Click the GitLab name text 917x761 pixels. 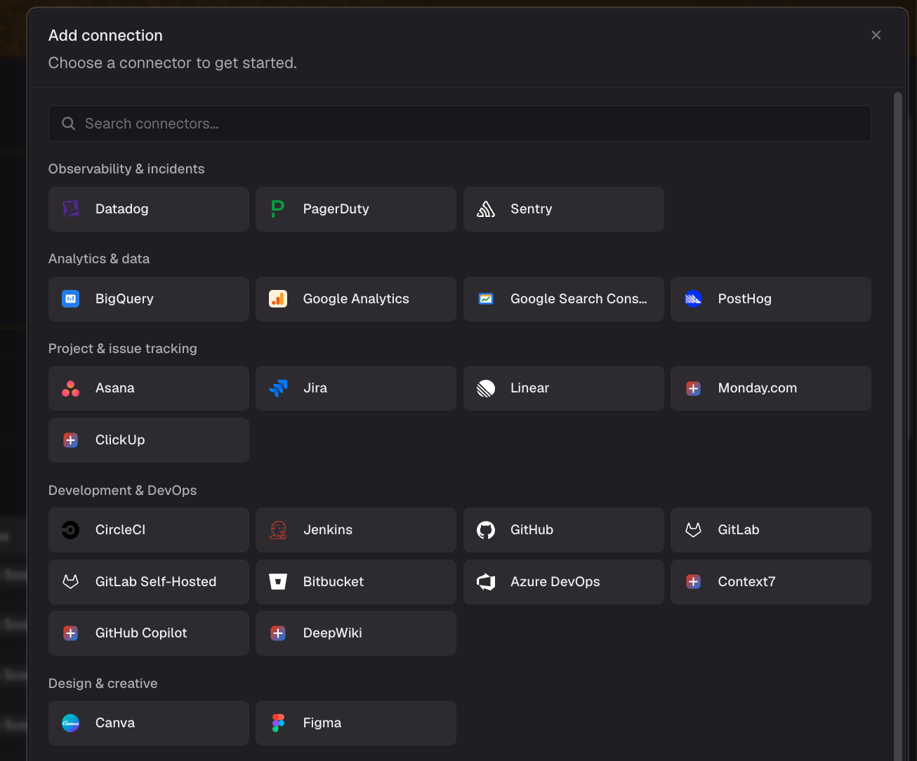tap(739, 530)
